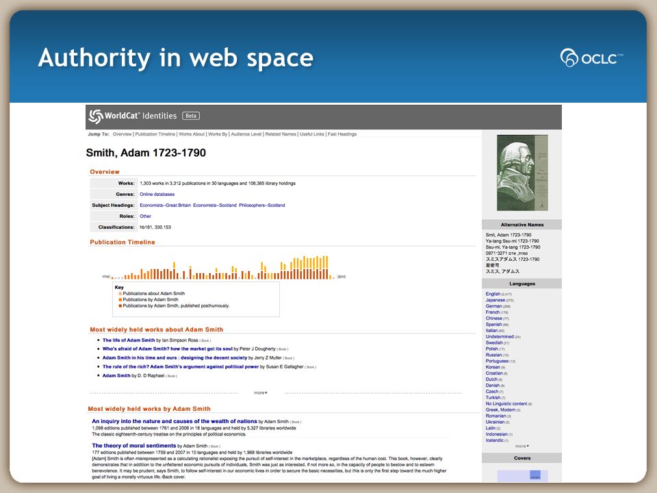Open 'Adam Smith in his time and ours' link
657x493 pixels.
175,357
